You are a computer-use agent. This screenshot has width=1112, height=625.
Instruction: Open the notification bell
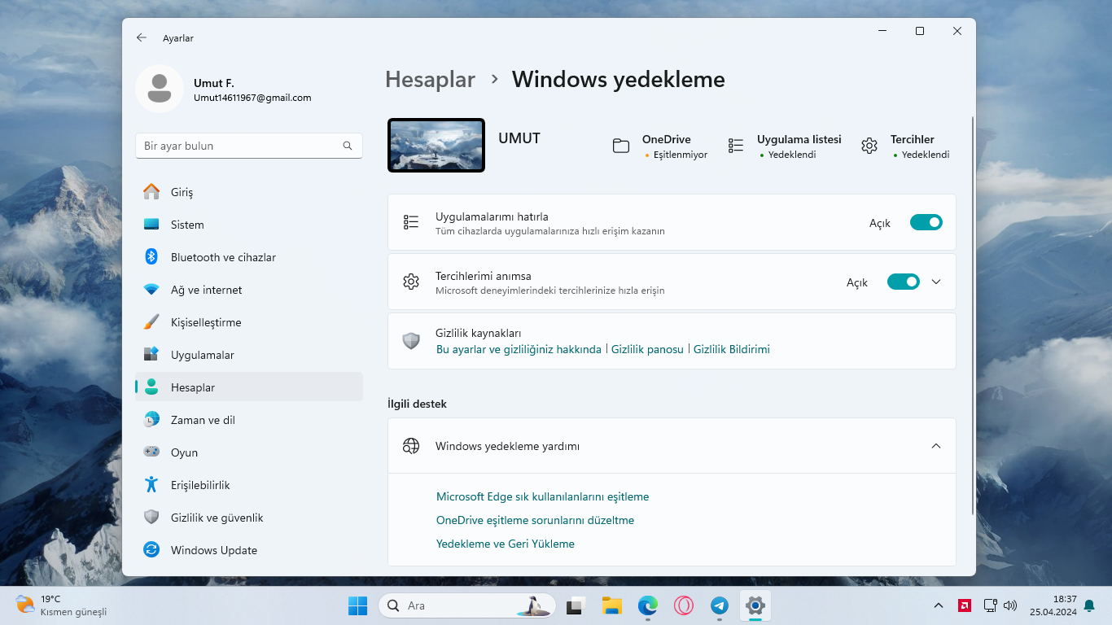(x=1089, y=605)
